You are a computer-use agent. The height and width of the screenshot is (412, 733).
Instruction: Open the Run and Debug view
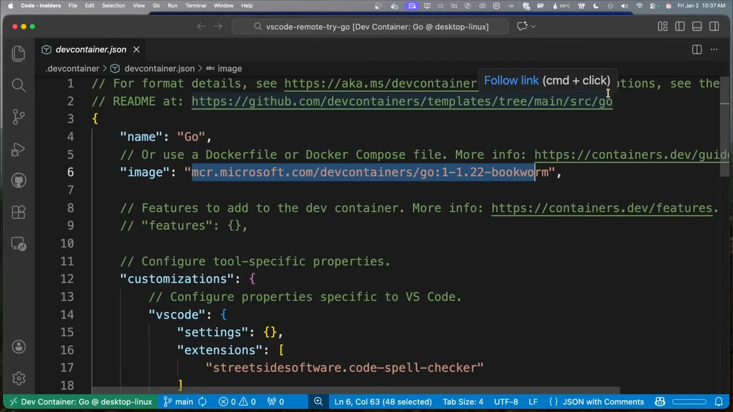click(x=18, y=149)
